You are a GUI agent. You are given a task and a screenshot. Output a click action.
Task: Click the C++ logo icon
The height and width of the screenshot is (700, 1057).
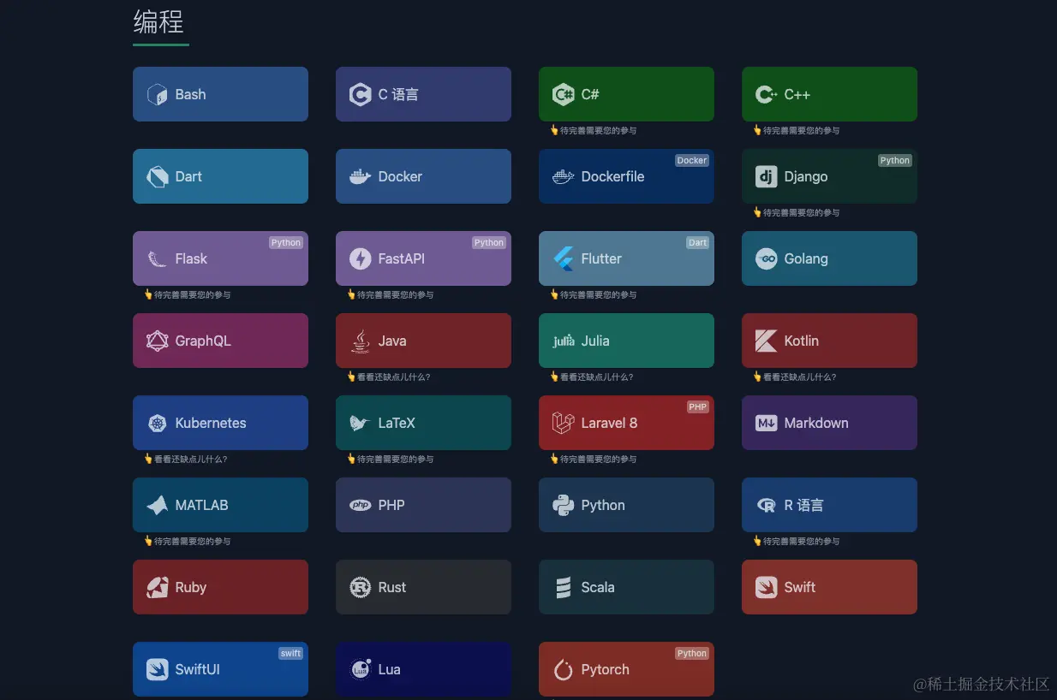[766, 94]
